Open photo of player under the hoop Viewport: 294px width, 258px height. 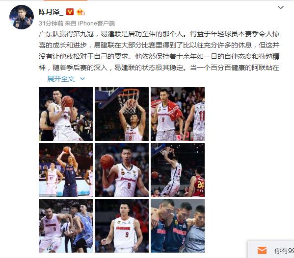point(122,114)
